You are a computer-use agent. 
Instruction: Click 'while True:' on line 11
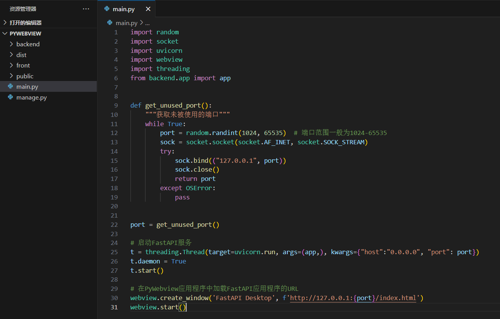tap(166, 124)
